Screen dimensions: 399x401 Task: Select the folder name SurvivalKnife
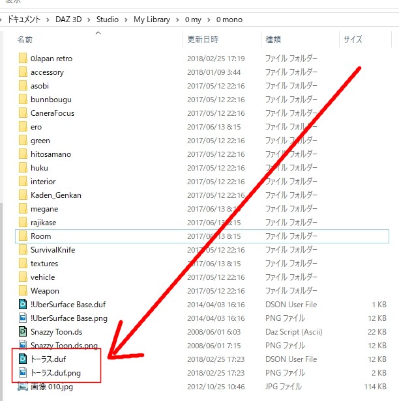coord(53,250)
